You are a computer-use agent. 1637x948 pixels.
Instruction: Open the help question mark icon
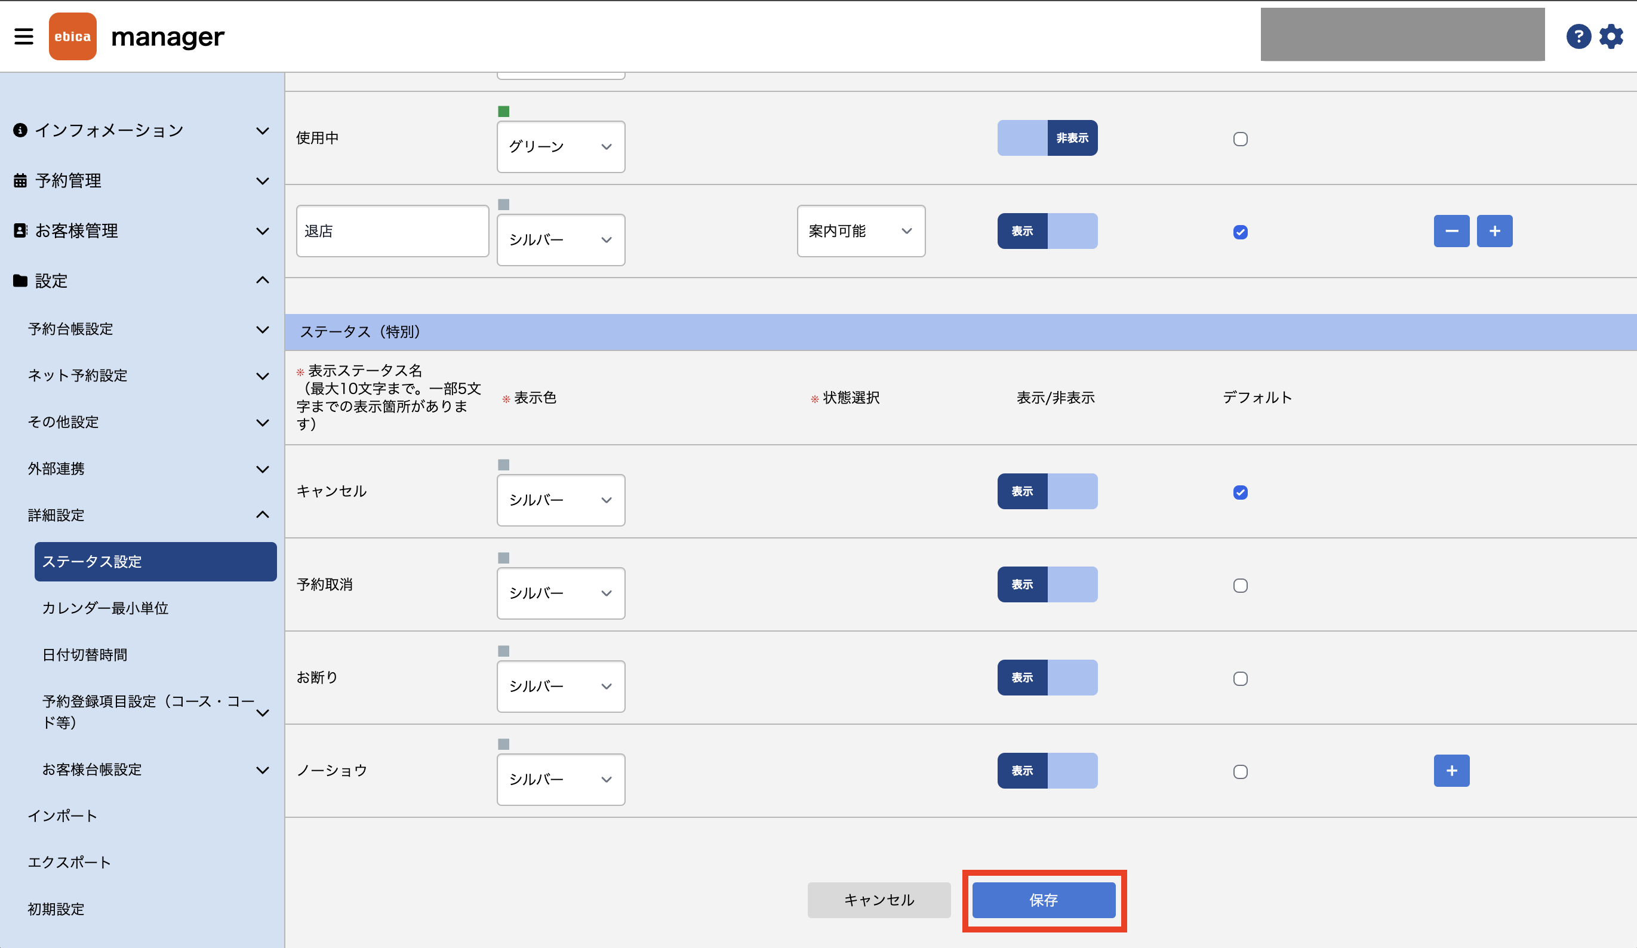pos(1578,36)
